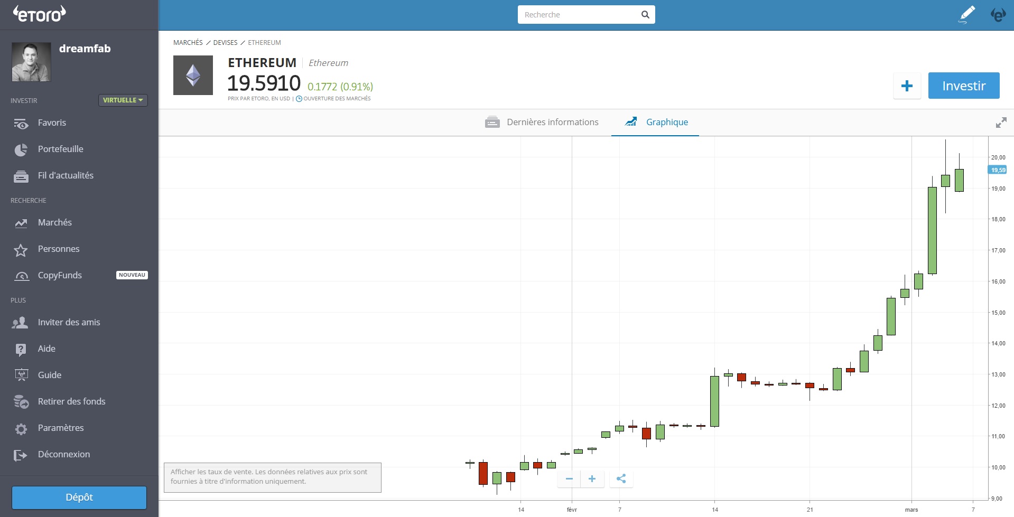This screenshot has height=517, width=1014.
Task: Expand the chart to fullscreen
Action: [x=1001, y=123]
